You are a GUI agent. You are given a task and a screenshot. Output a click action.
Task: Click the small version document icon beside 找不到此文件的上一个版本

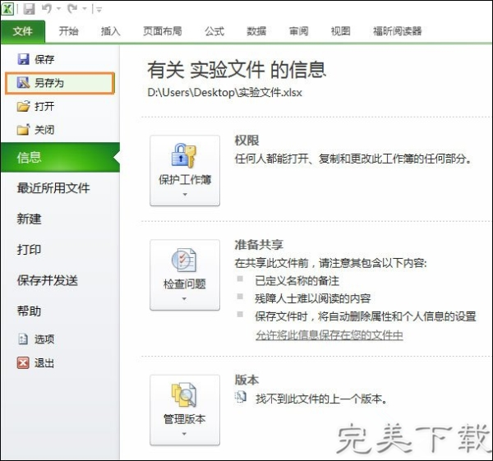(241, 397)
